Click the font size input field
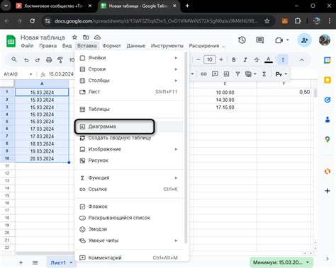336x268 pixels. [210, 59]
